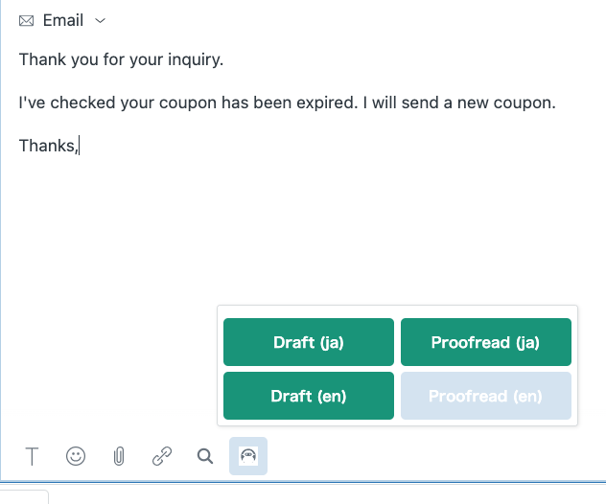
Task: Attach a file with paperclip icon
Action: 119,456
